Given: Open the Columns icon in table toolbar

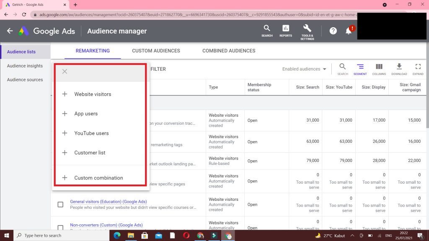Looking at the screenshot, I should pyautogui.click(x=379, y=69).
